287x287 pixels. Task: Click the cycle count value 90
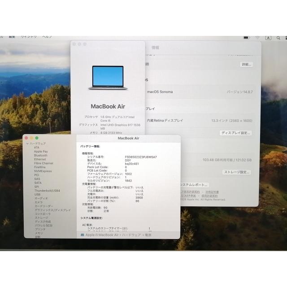coord(105,208)
